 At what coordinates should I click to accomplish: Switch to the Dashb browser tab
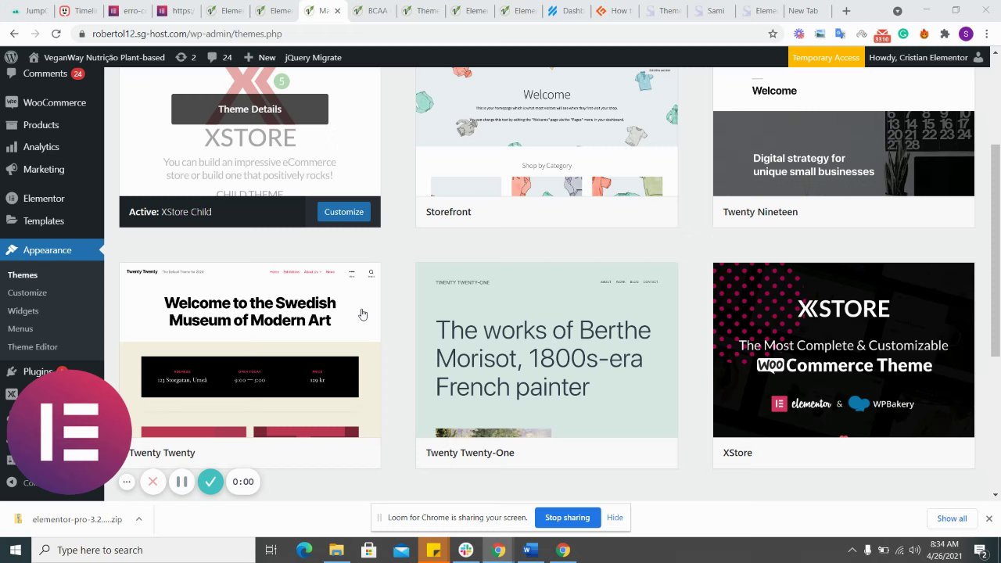566,11
